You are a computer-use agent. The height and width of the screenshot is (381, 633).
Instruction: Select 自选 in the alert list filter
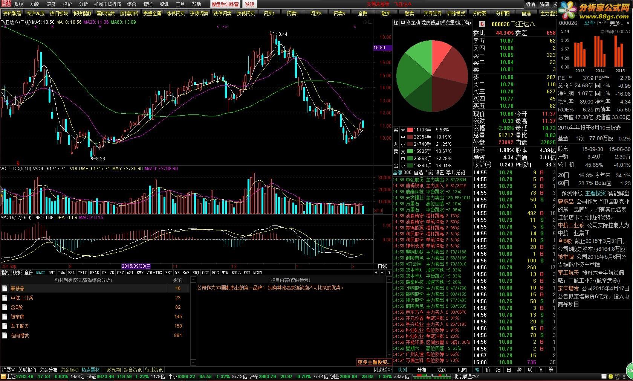(418, 172)
